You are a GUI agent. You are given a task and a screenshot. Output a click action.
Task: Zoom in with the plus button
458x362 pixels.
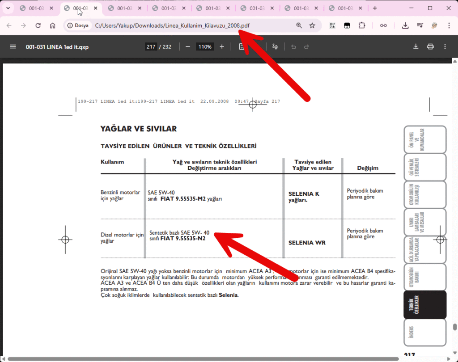222,46
